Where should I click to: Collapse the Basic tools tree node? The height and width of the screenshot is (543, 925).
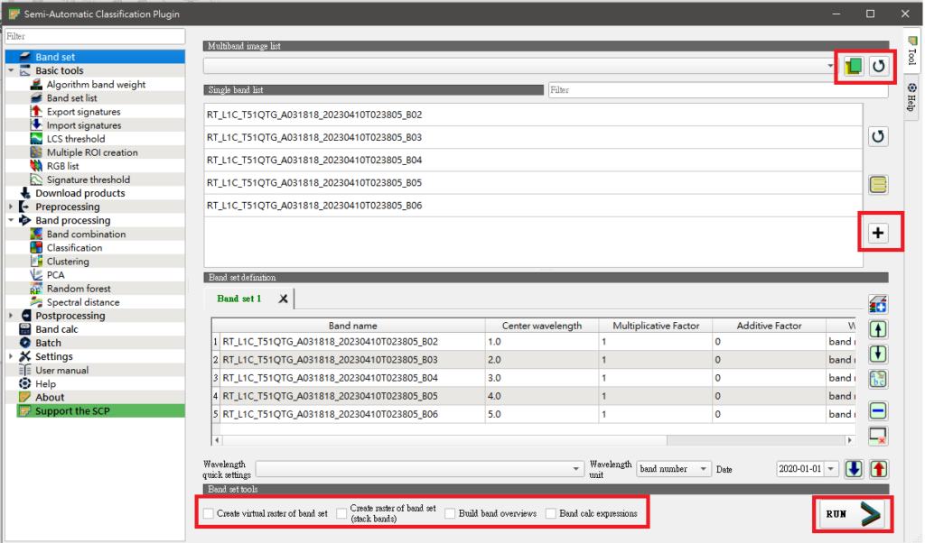click(11, 70)
